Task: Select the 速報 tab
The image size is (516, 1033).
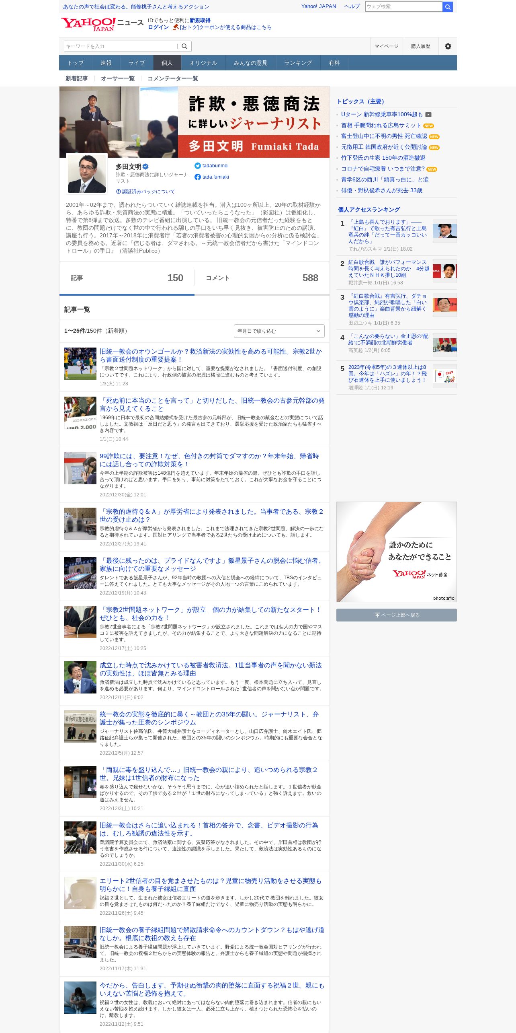Action: [106, 63]
